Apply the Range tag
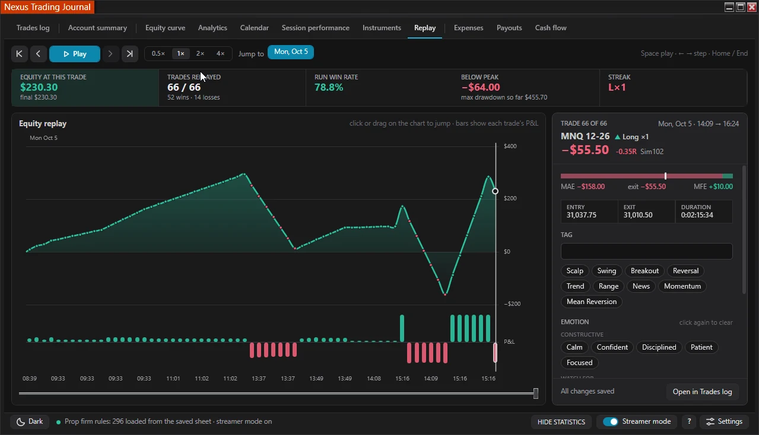Screen dimensions: 759x435 (608, 286)
